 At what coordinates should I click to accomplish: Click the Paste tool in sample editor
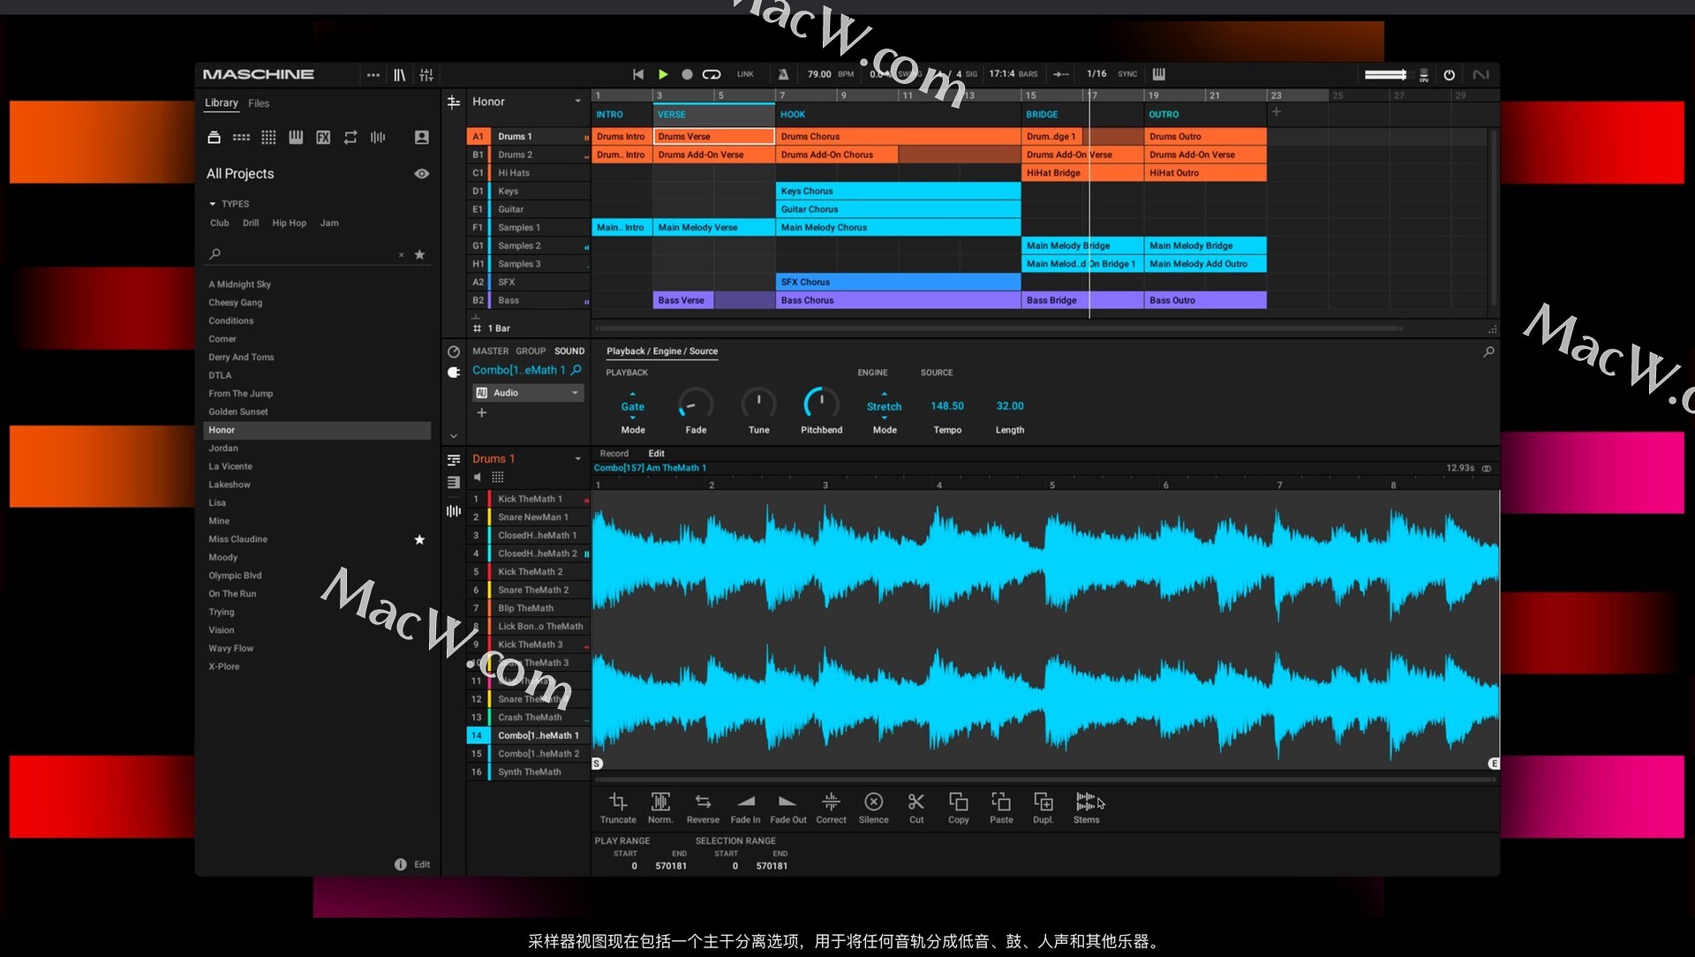pyautogui.click(x=1001, y=807)
